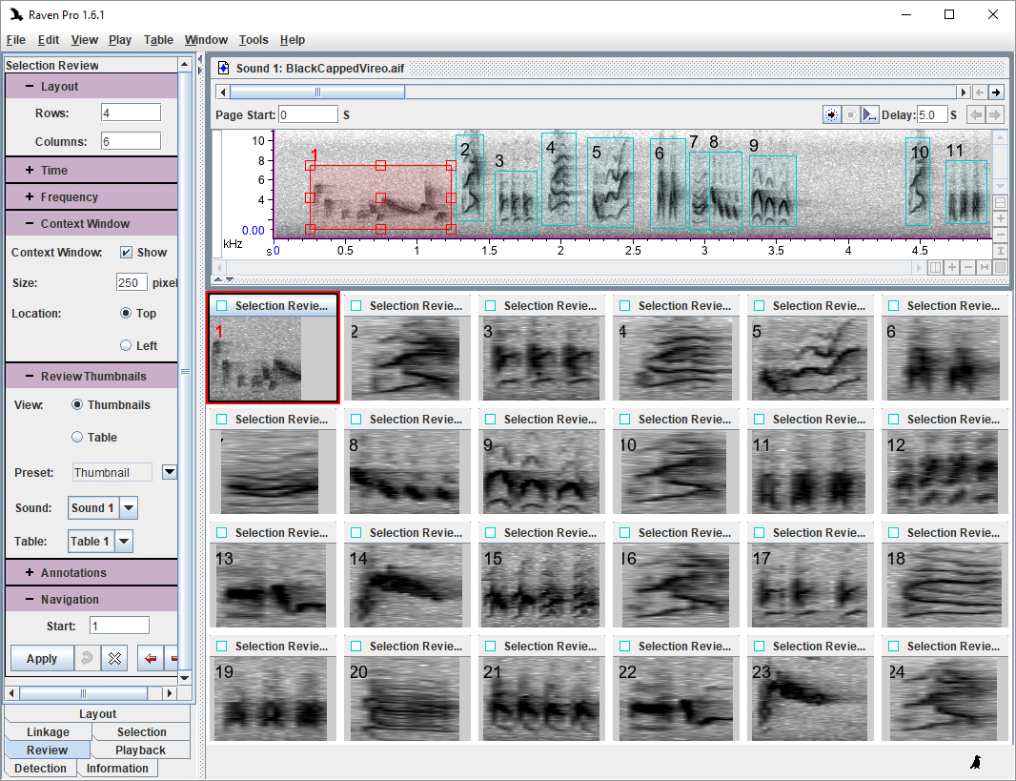Click the play-with-delay icon beside Delay

pyautogui.click(x=870, y=114)
